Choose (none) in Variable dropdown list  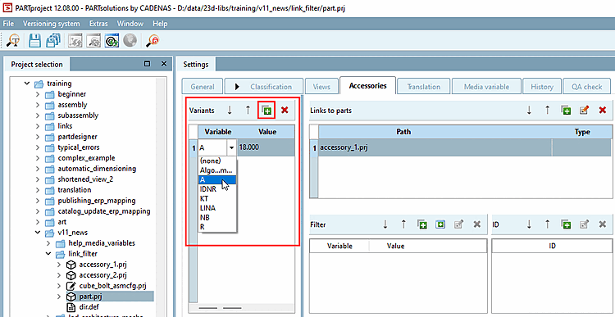(217, 161)
